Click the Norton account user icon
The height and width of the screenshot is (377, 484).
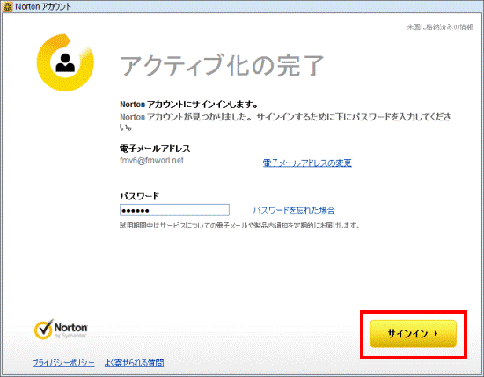click(x=65, y=62)
